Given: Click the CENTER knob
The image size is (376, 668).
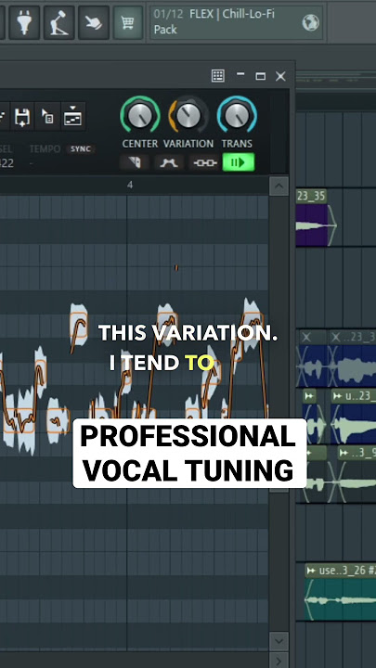Looking at the screenshot, I should [x=140, y=115].
